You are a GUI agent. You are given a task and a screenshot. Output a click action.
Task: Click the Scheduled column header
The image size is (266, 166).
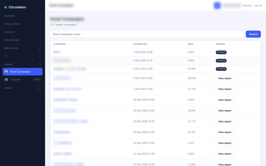click(x=140, y=44)
